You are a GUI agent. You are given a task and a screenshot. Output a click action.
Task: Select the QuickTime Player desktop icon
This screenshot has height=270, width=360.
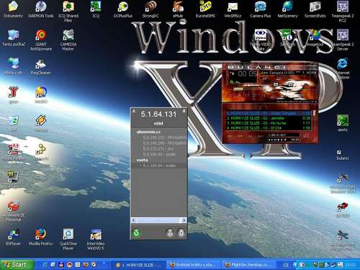pos(68,240)
